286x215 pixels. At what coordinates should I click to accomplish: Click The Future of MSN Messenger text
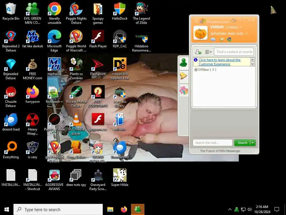pos(220,151)
